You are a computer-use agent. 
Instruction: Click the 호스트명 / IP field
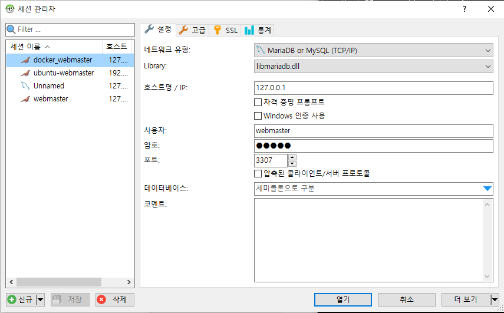click(374, 88)
